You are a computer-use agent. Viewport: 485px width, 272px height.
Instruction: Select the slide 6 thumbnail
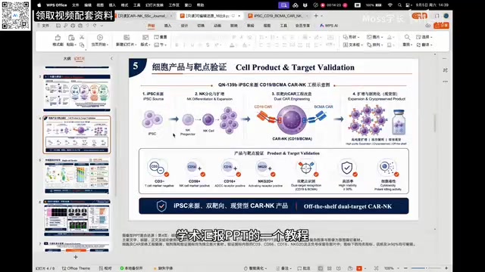click(x=77, y=218)
